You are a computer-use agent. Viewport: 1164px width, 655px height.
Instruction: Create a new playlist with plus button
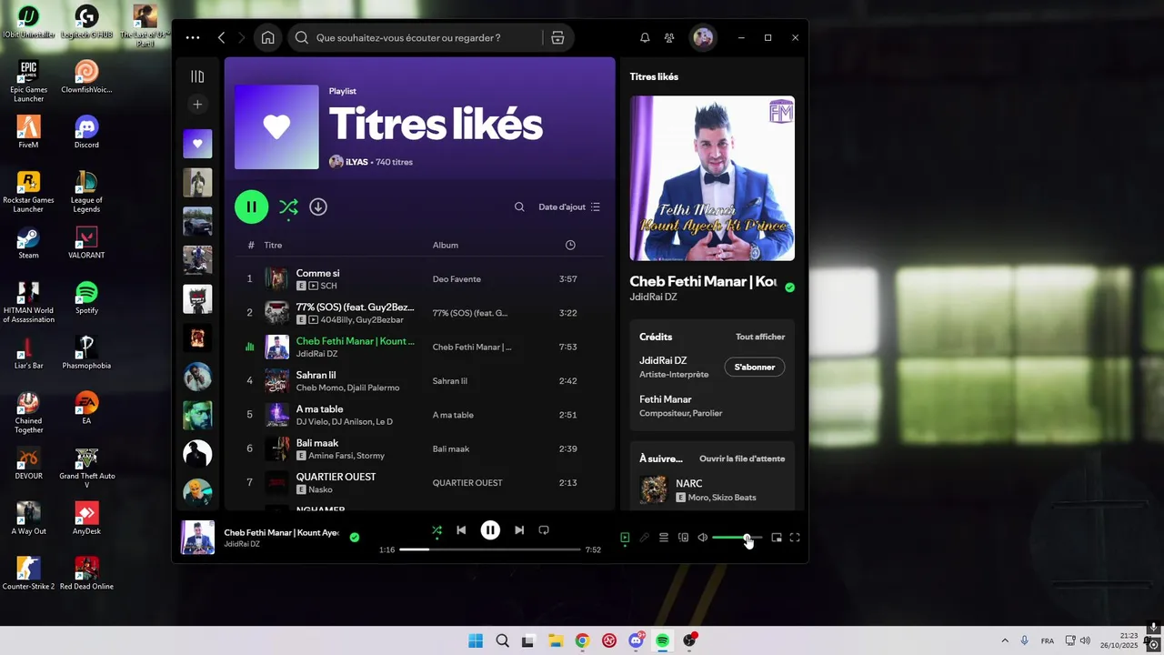tap(197, 105)
